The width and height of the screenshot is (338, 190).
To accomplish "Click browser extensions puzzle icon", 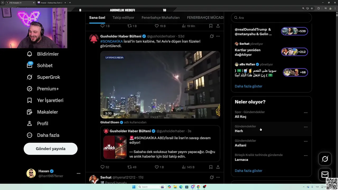I will click(318, 8).
